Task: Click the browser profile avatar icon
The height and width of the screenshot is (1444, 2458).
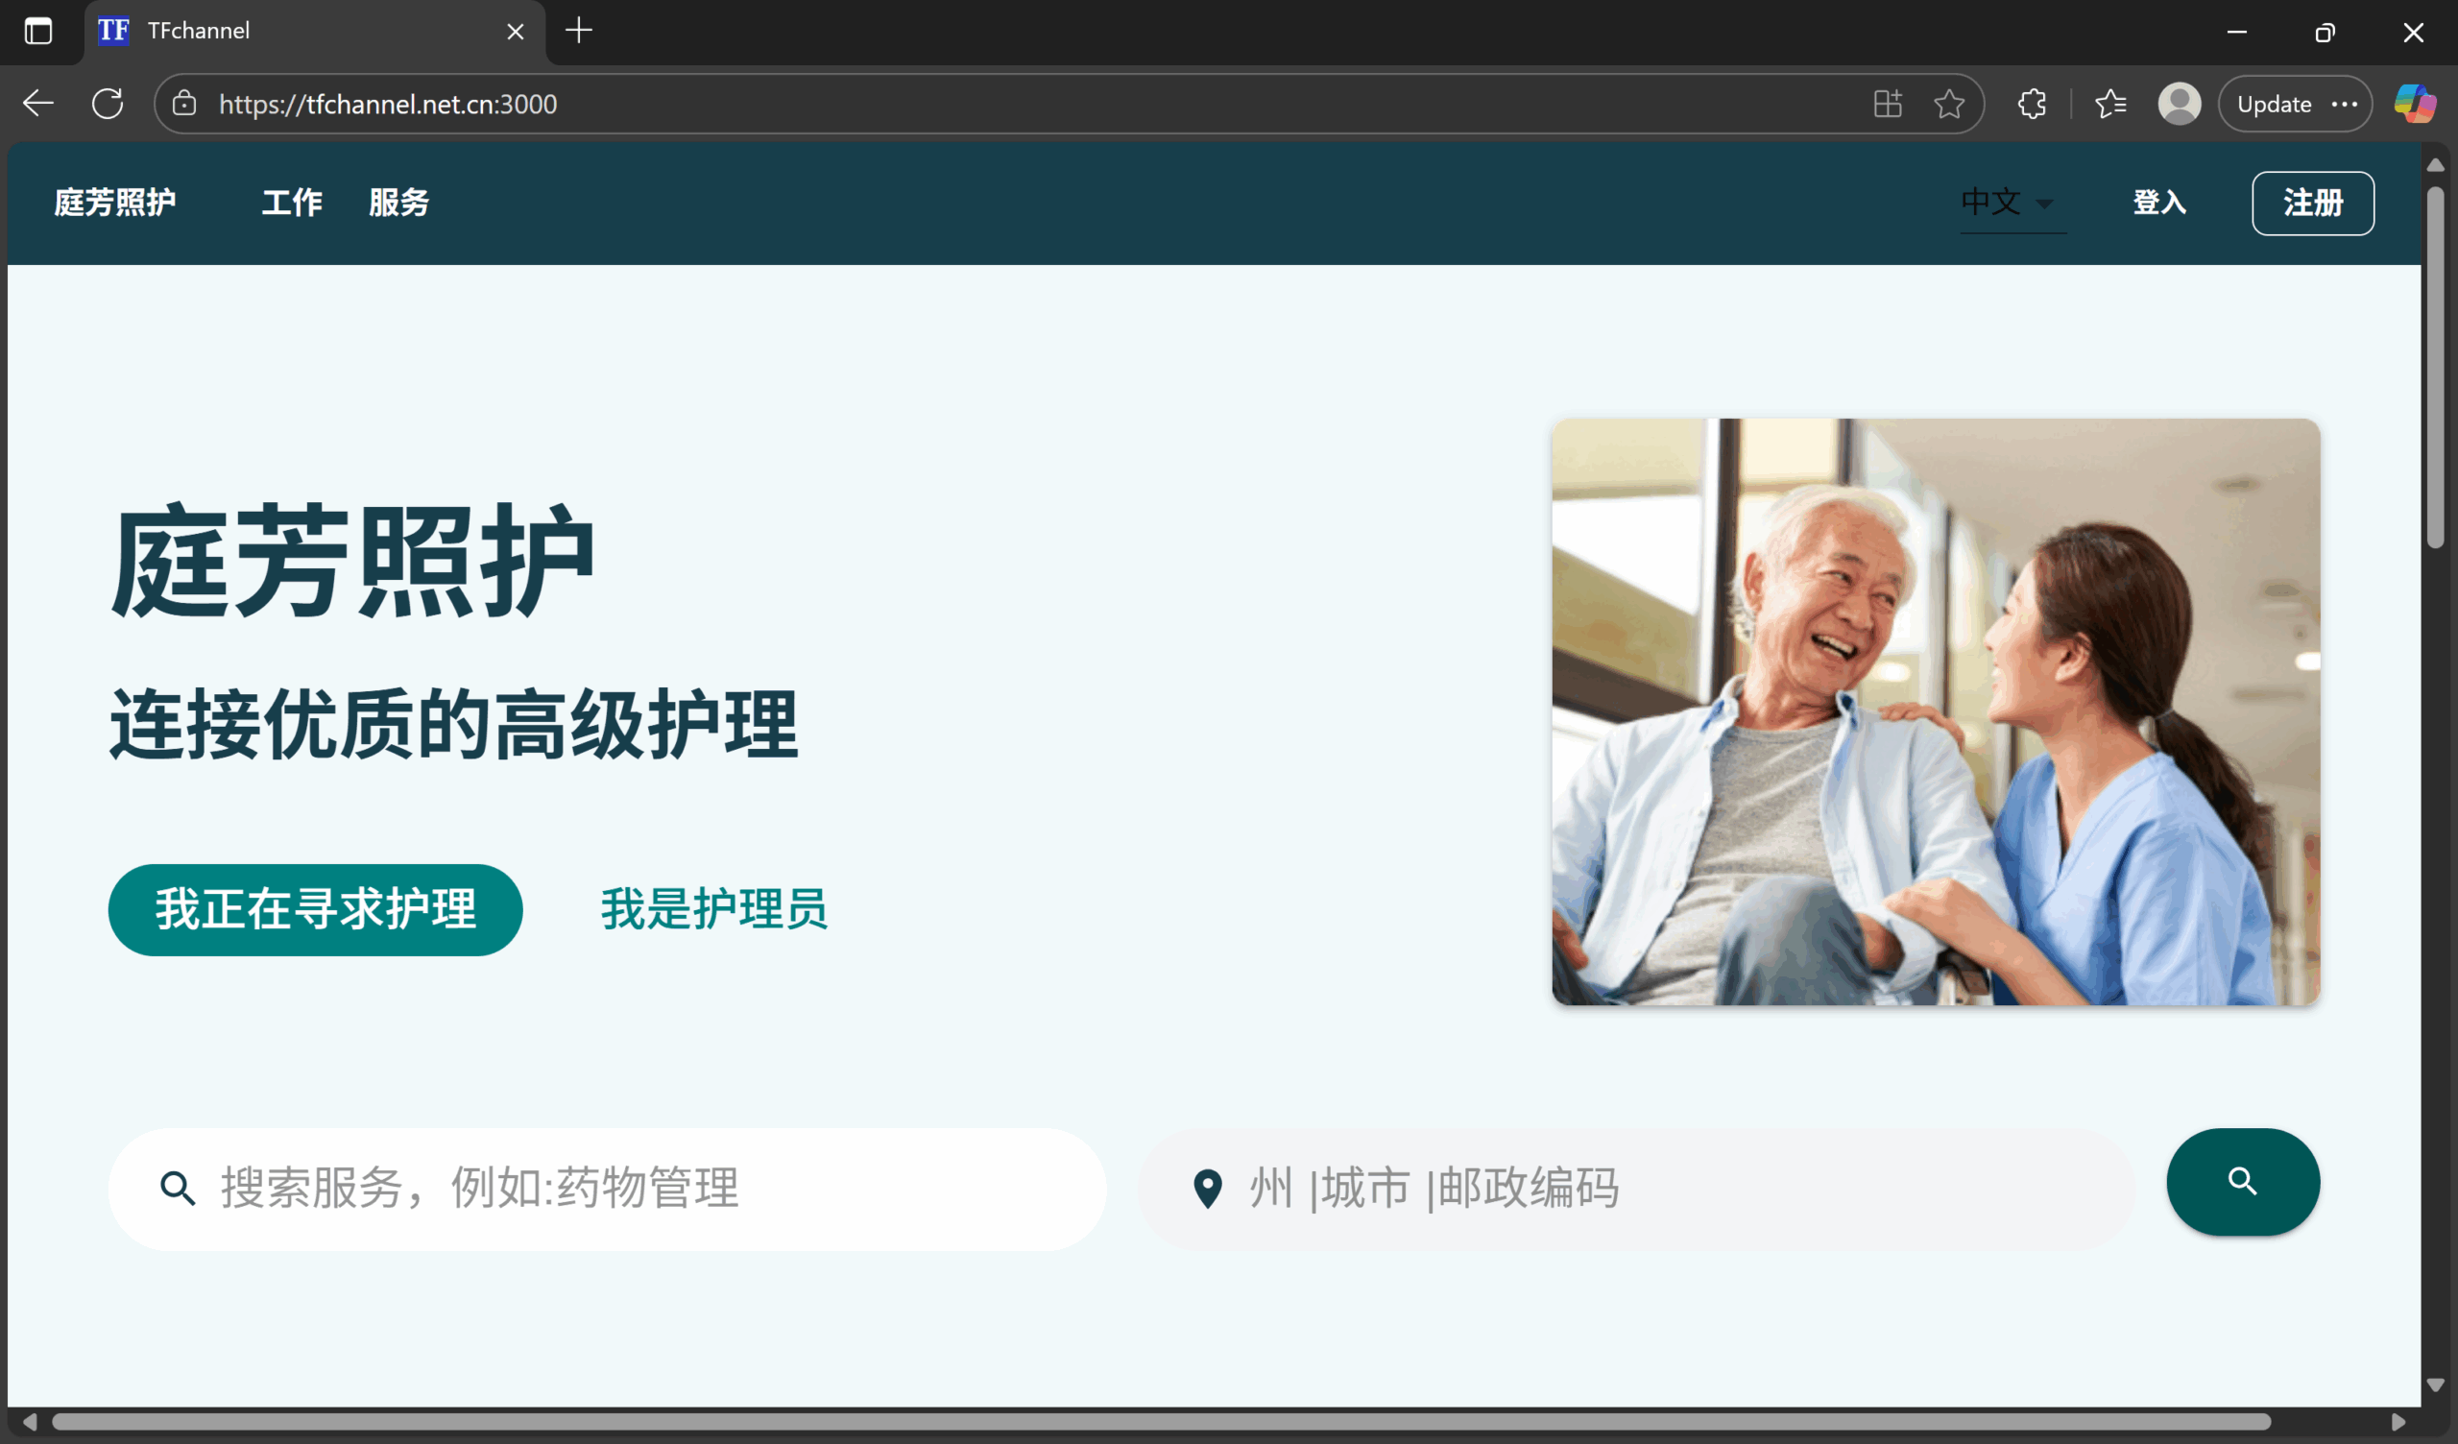Action: coord(2179,104)
